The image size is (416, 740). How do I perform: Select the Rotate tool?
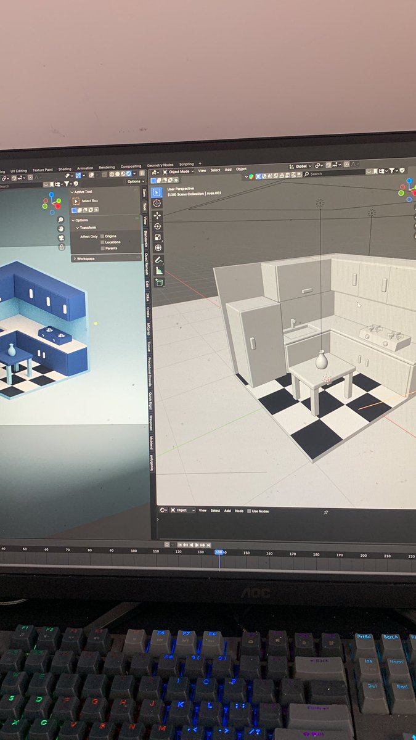[x=157, y=226]
